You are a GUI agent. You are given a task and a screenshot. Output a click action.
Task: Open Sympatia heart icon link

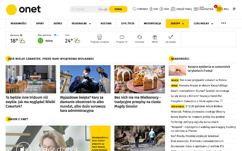pos(135,9)
